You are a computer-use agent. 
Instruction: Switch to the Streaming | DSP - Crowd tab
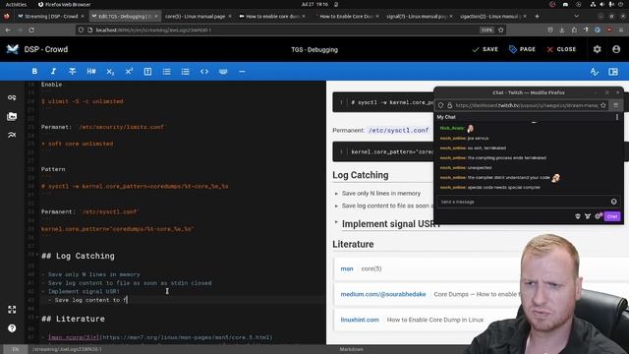(51, 16)
